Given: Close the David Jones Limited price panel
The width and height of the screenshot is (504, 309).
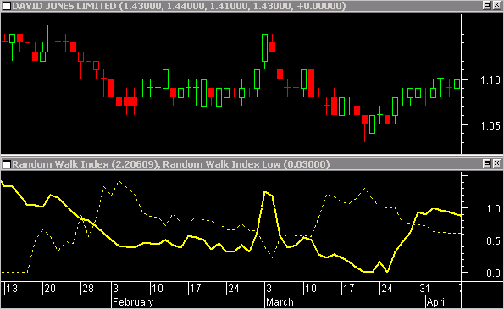Looking at the screenshot, I should (x=496, y=5).
